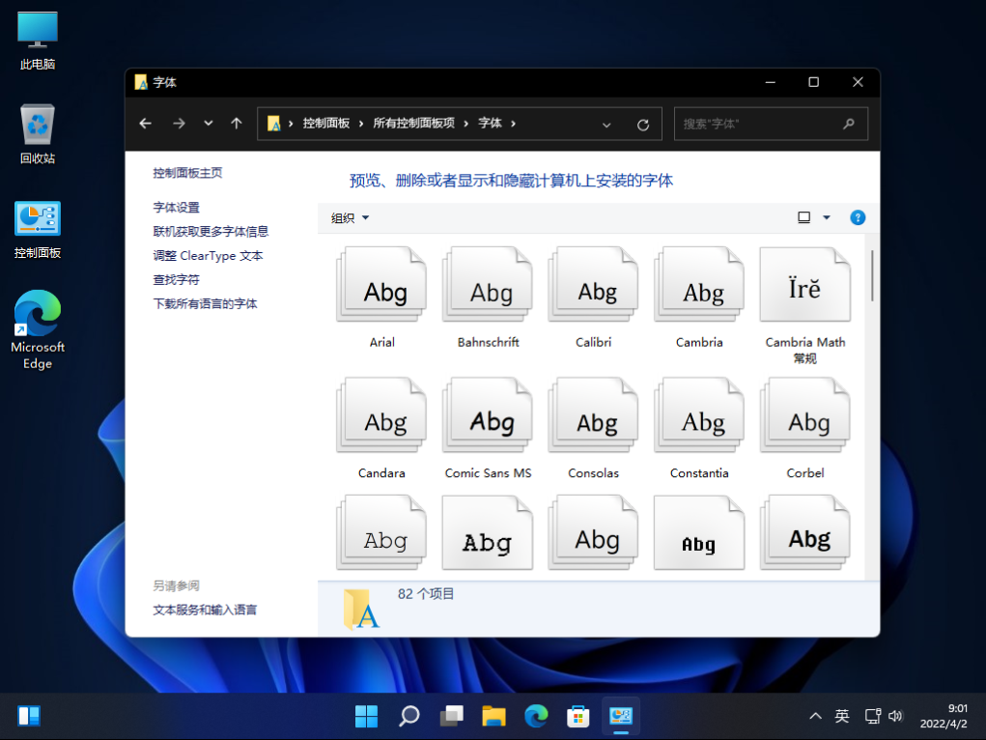Refresh the fonts list
This screenshot has height=740, width=986.
coord(642,124)
